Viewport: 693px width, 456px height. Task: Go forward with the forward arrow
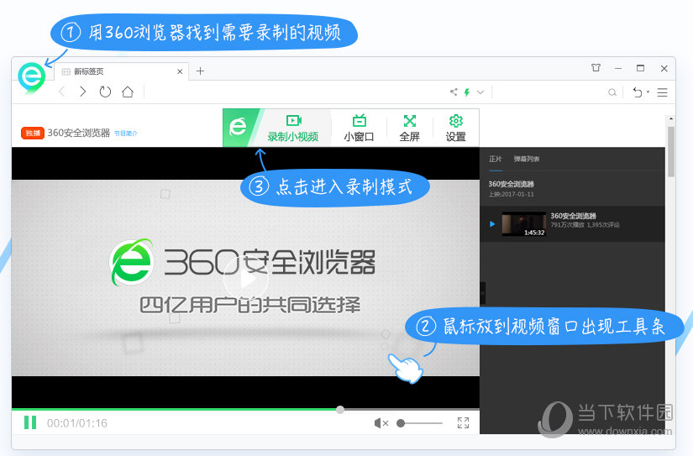click(x=82, y=92)
